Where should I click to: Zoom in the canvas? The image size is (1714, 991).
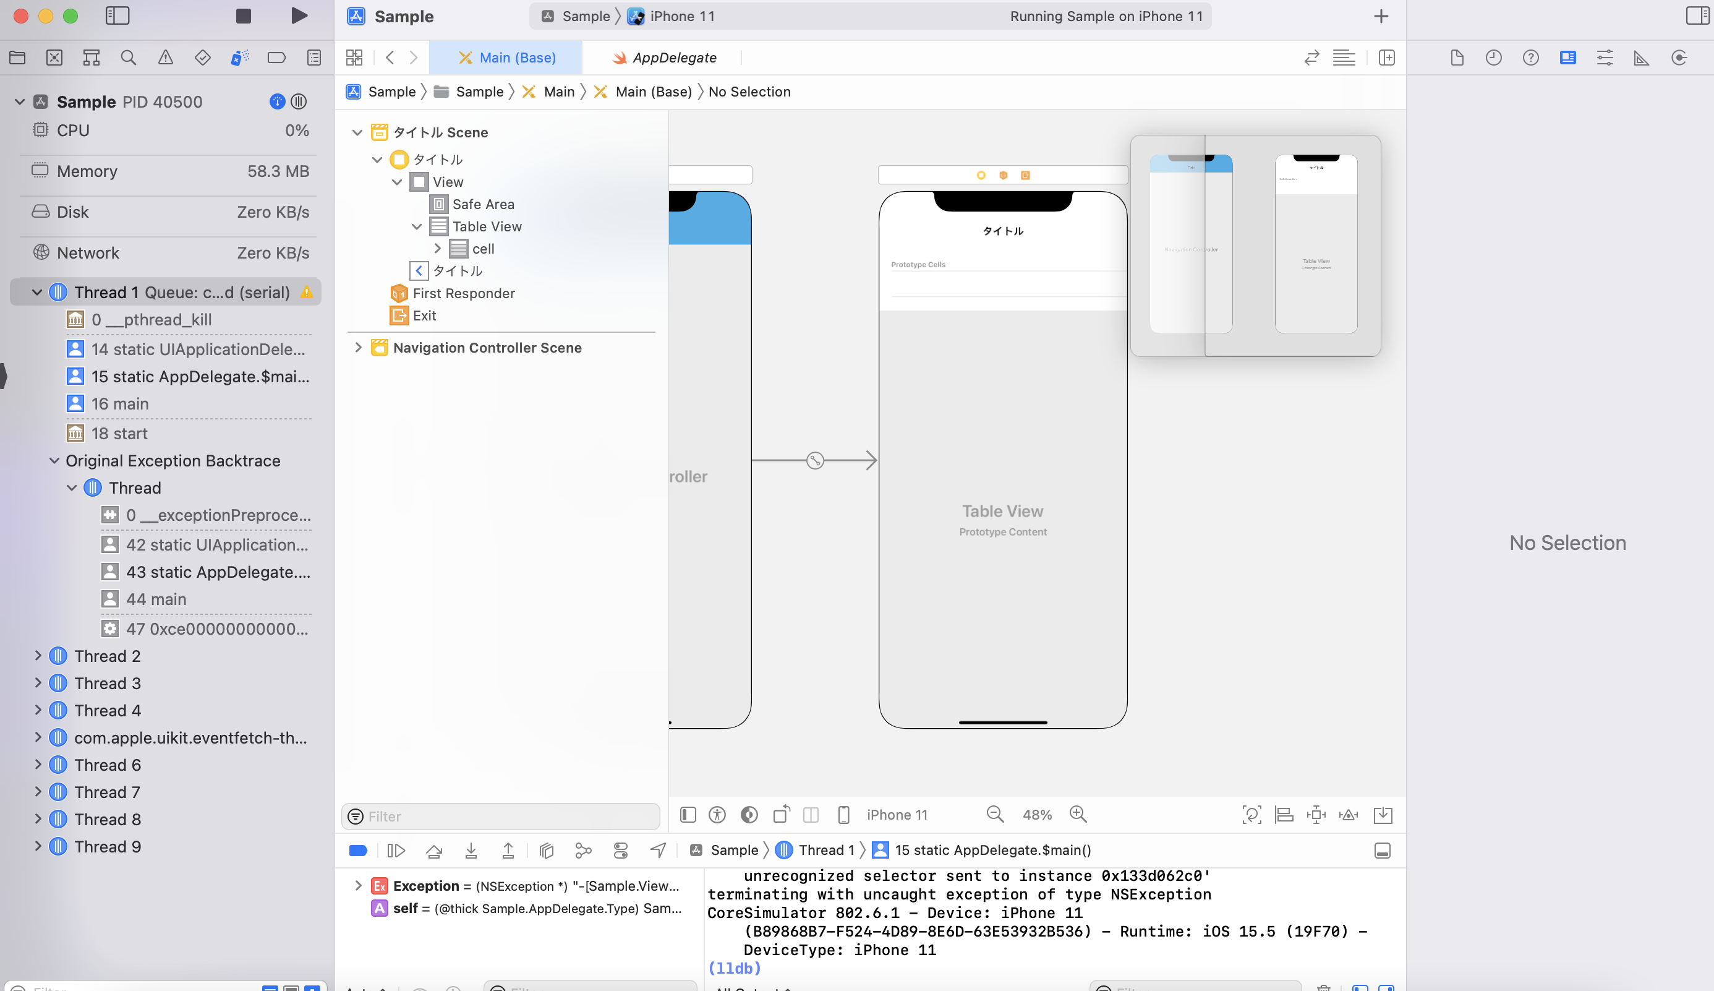(1078, 815)
